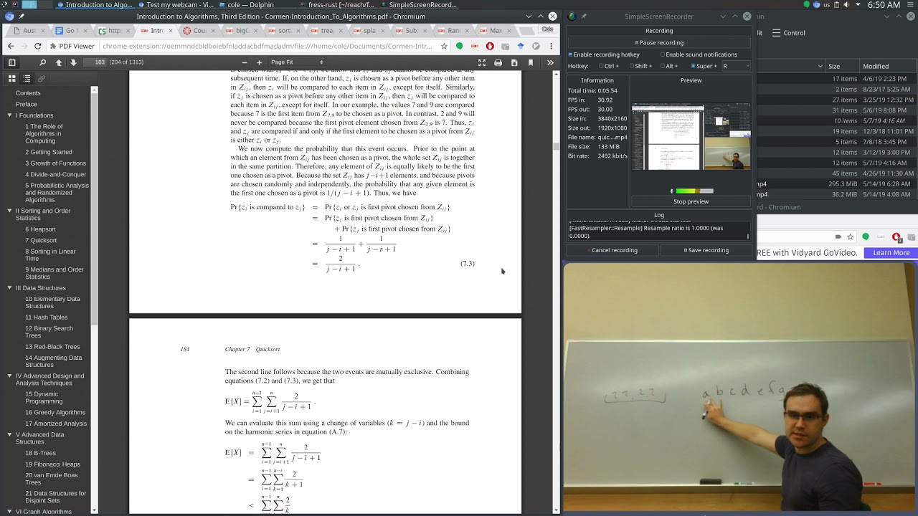Pause the recording

click(x=659, y=43)
